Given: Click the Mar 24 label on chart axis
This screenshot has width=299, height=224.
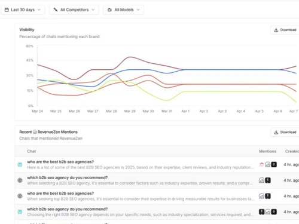Looking at the screenshot, I should (37, 111).
